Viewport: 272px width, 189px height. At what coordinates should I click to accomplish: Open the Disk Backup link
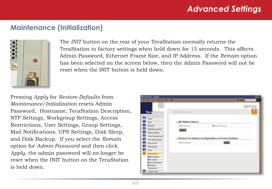[x=153, y=147]
